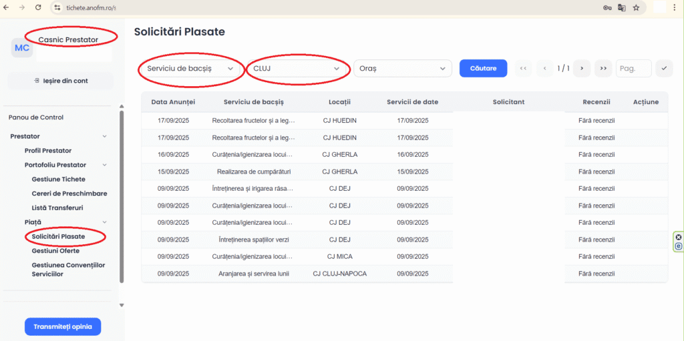The image size is (684, 341).
Task: Click the browser back arrow
Action: (7, 7)
